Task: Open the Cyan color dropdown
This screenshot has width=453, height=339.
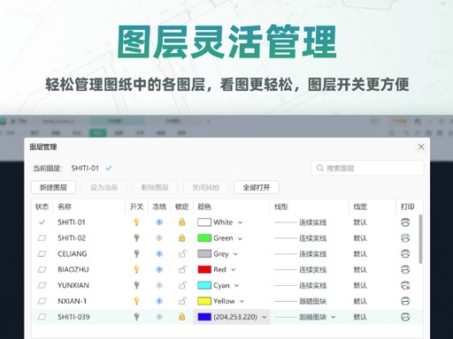Action: [236, 285]
